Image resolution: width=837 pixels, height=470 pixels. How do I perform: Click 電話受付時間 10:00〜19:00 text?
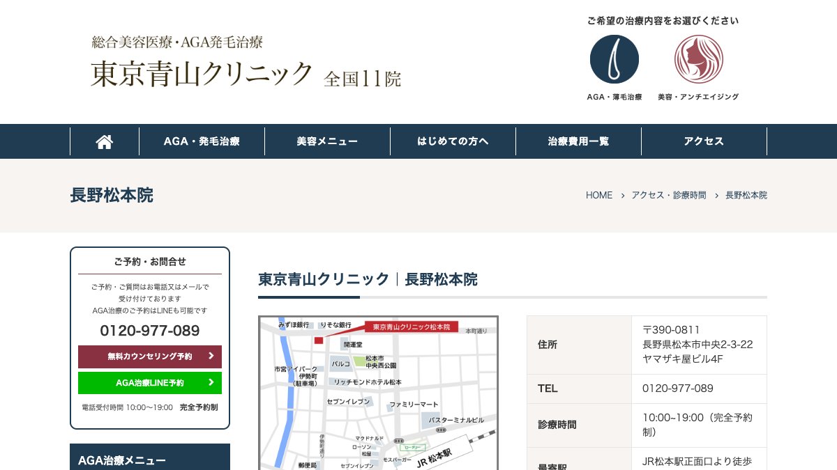click(127, 407)
